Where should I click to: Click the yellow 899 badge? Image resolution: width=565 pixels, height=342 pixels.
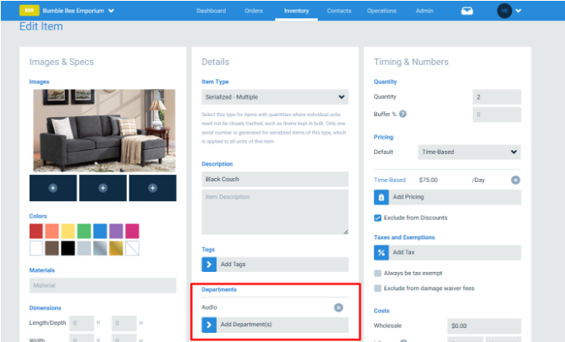(29, 11)
